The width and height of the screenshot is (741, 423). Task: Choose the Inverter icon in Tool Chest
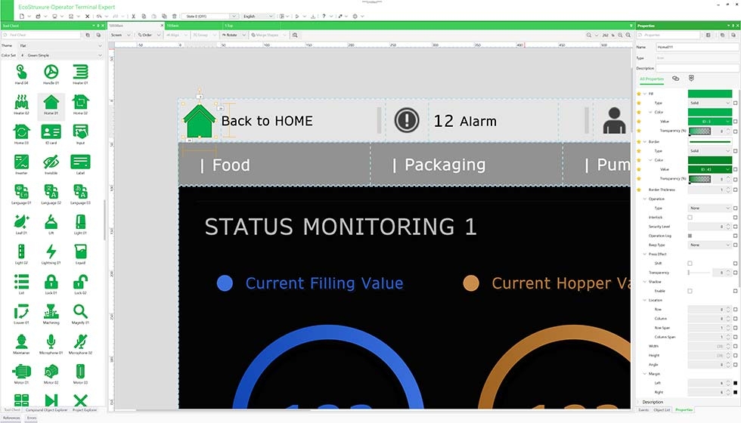tap(21, 162)
